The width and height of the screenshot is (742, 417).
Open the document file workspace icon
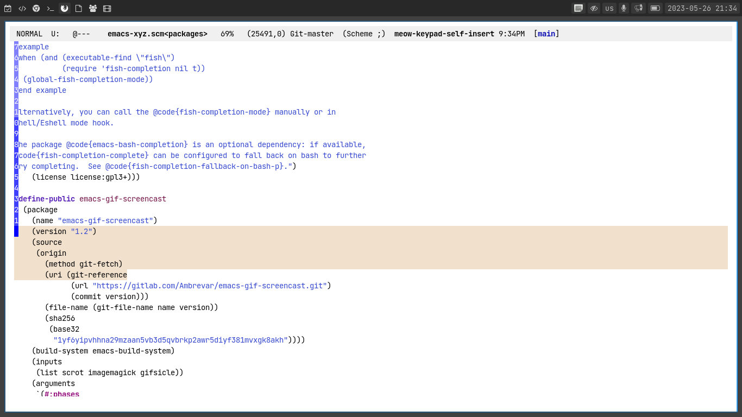click(79, 8)
